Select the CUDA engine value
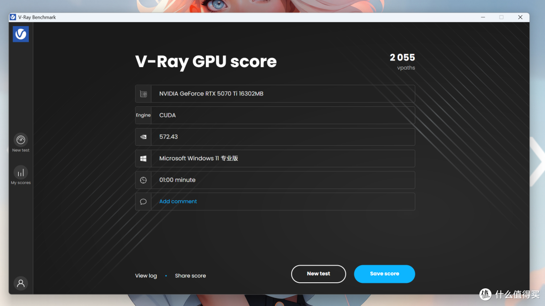 pyautogui.click(x=168, y=115)
